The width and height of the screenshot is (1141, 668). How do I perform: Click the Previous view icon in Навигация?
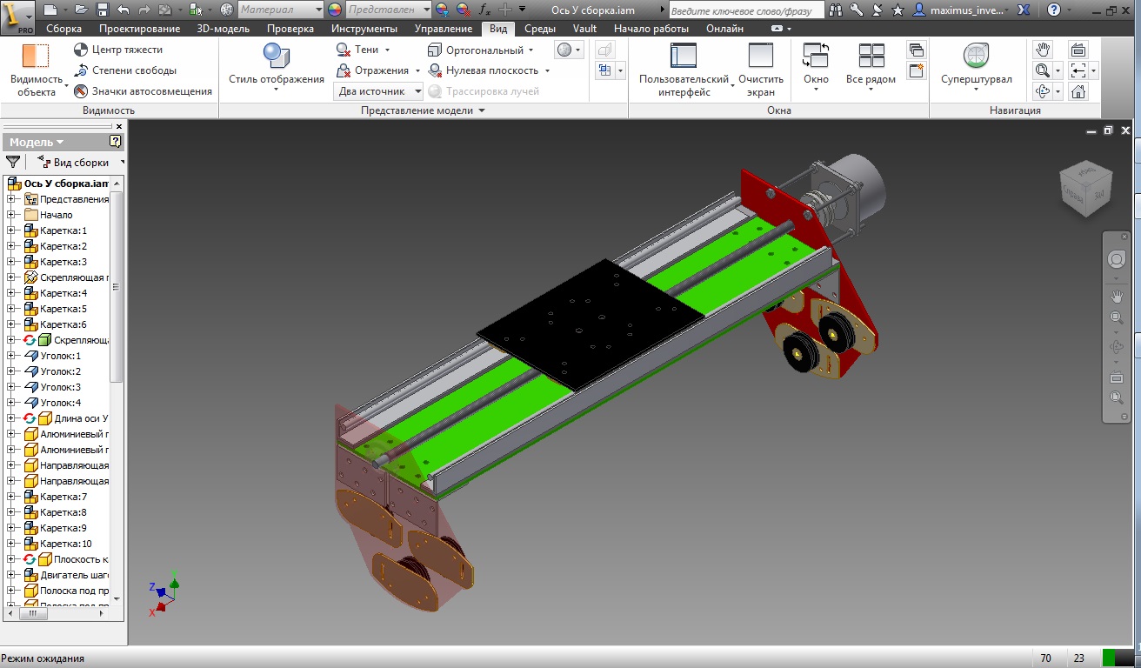(1078, 70)
